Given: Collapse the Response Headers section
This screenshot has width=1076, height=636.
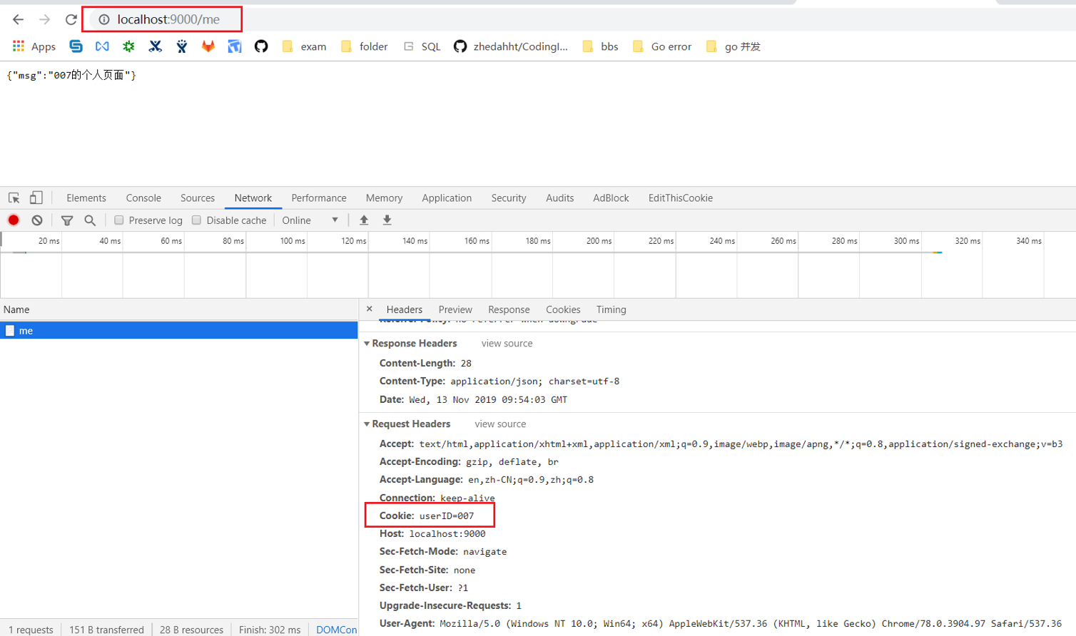Looking at the screenshot, I should click(x=367, y=344).
